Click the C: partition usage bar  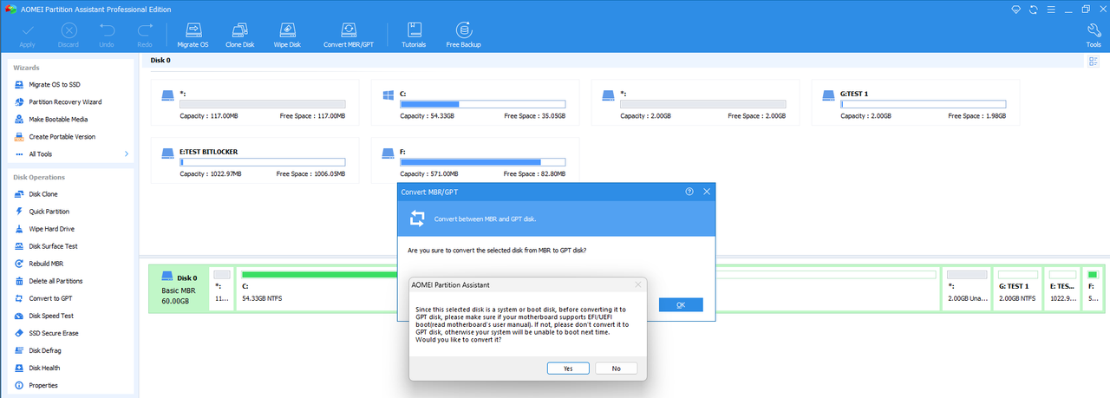click(x=483, y=104)
